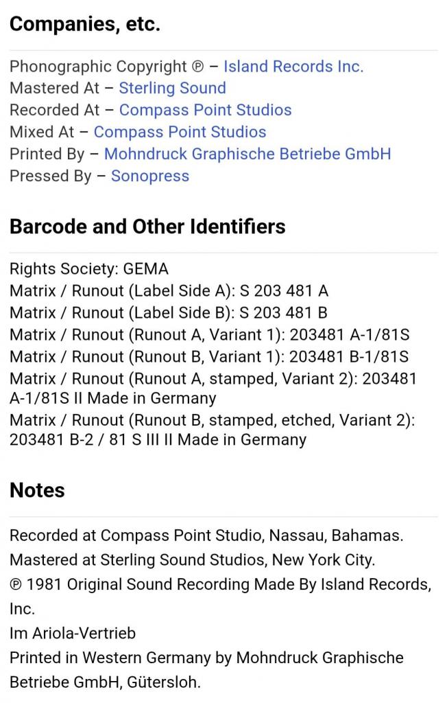Click the Runout B, Variant 1 entry
This screenshot has width=447, height=703.
209,357
